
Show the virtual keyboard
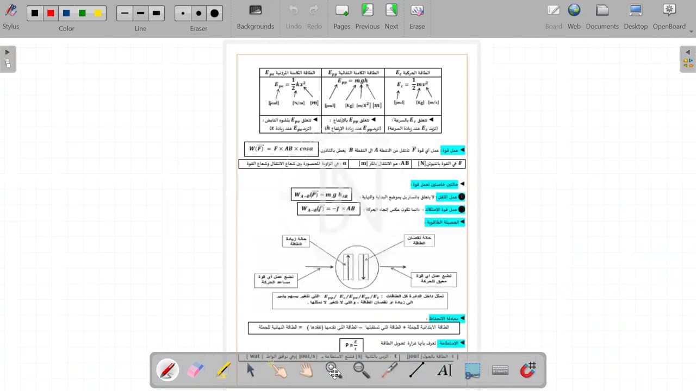point(500,370)
